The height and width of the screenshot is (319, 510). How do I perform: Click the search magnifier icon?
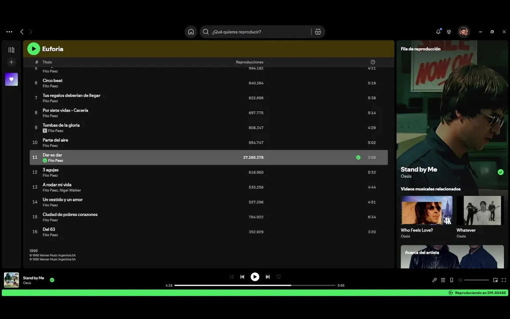pyautogui.click(x=205, y=31)
